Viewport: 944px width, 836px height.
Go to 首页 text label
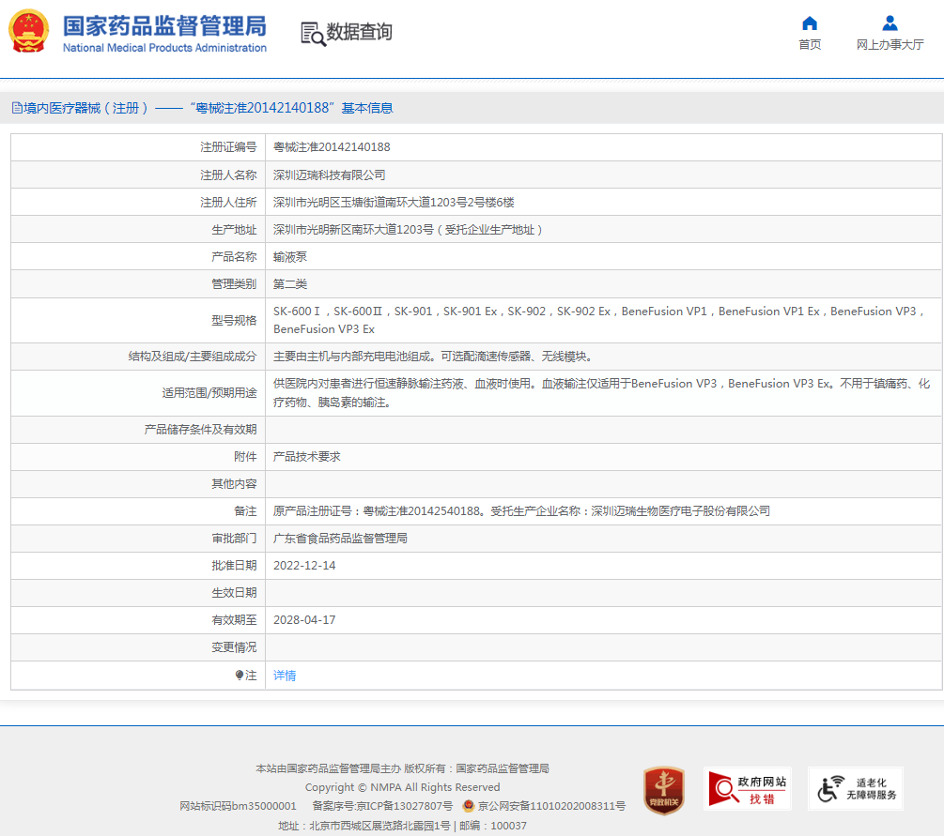click(810, 45)
